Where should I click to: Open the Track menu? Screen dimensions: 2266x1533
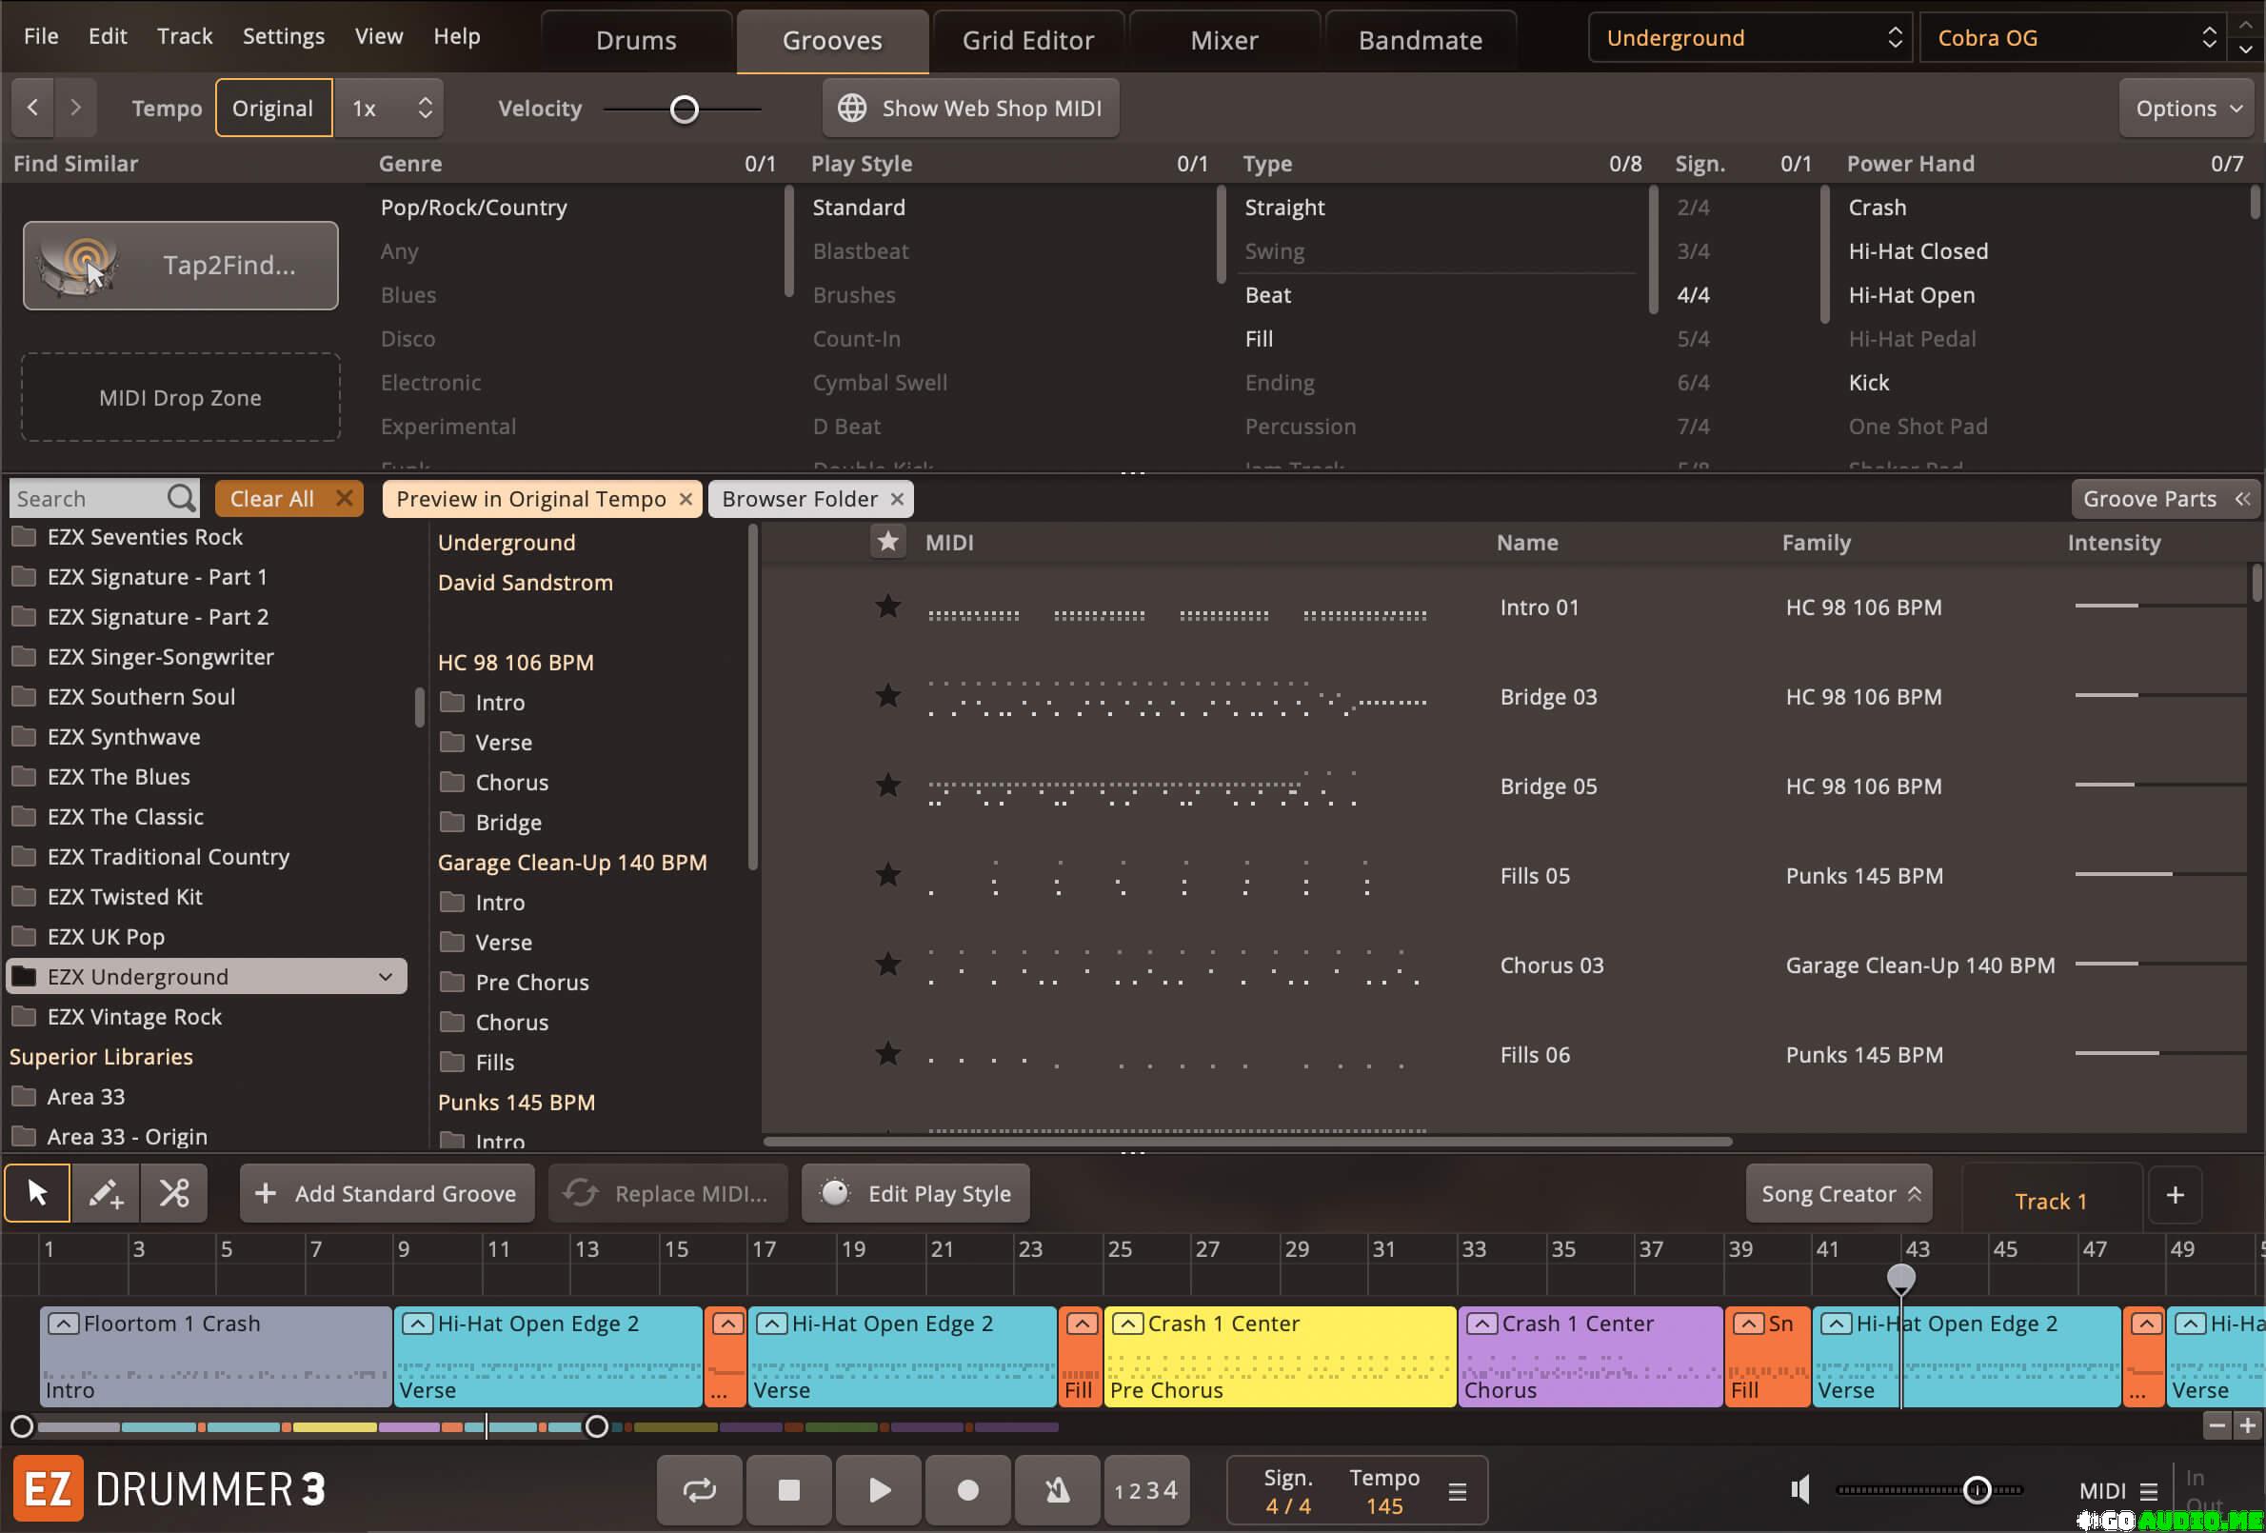(185, 36)
